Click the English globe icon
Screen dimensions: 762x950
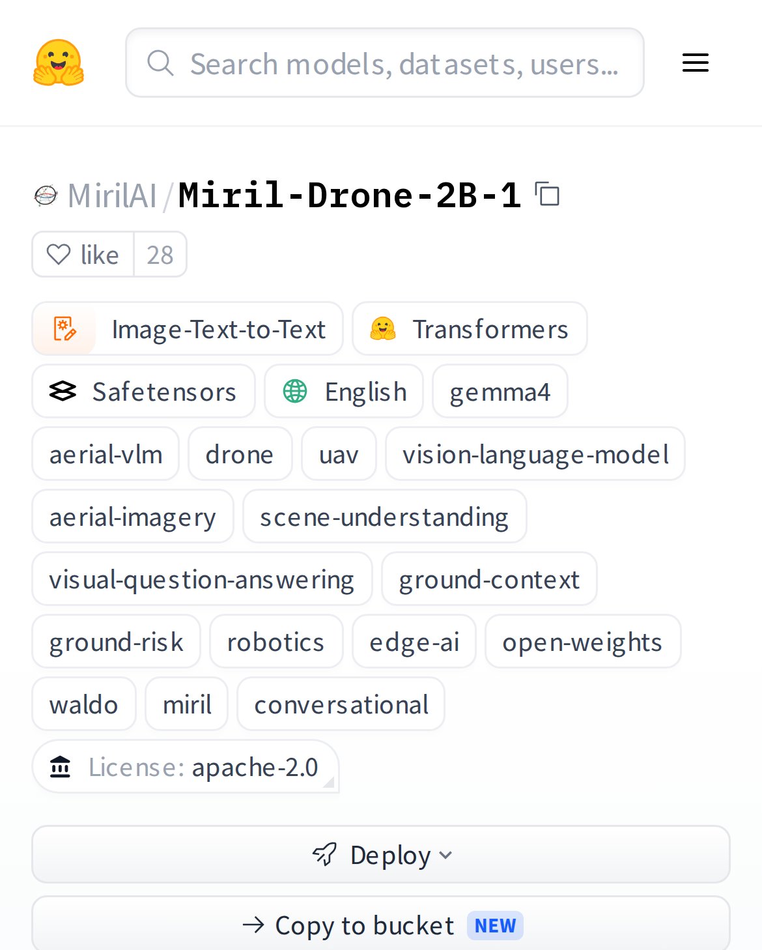pyautogui.click(x=295, y=391)
